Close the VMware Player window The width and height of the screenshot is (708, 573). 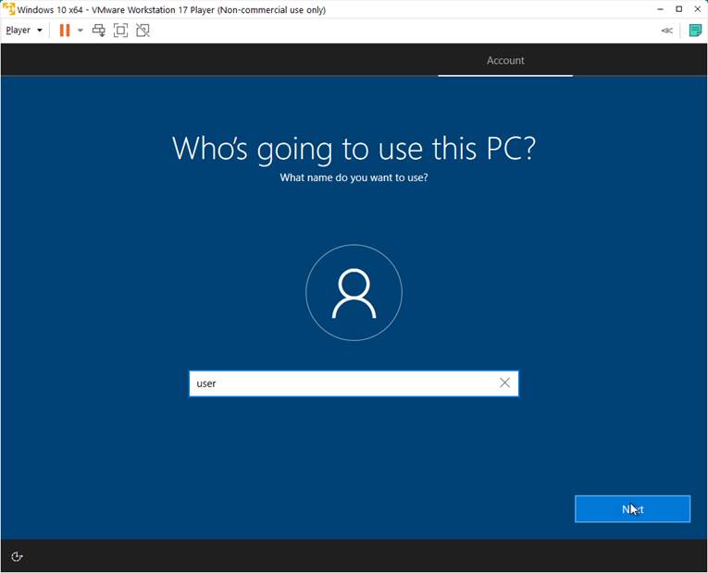pos(698,9)
